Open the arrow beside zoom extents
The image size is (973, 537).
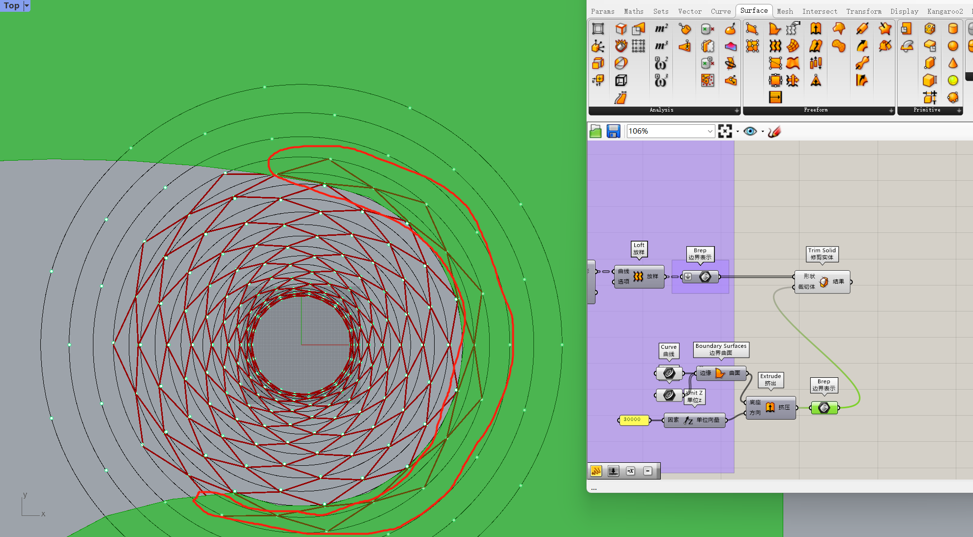737,132
